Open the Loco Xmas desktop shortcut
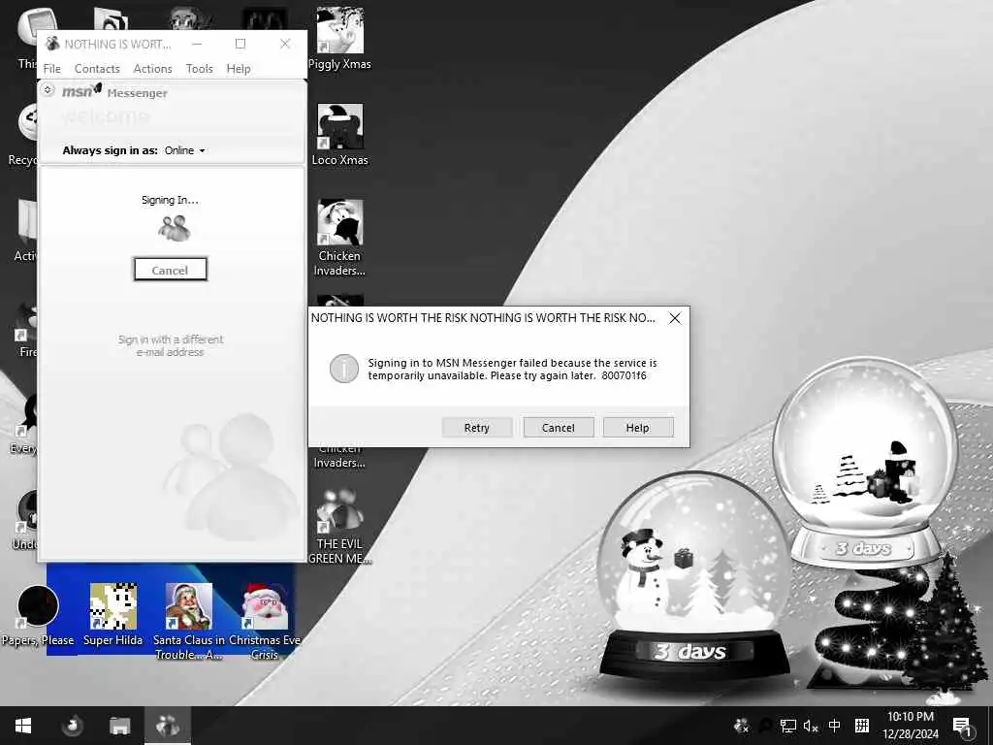993x745 pixels. 340,134
